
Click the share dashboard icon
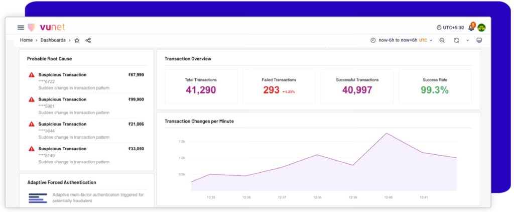click(x=88, y=40)
